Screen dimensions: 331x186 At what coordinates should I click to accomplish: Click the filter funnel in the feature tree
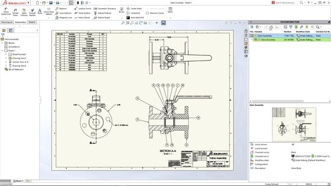[3, 35]
